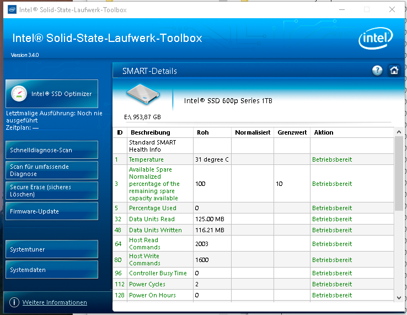407x315 pixels.
Task: Select Host Write Commands row
Action: pyautogui.click(x=253, y=260)
